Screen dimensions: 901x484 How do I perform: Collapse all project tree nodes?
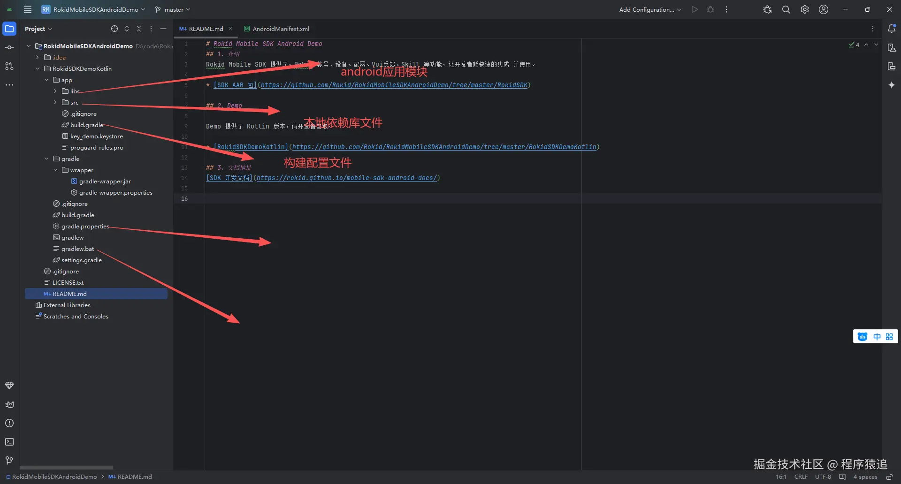139,29
